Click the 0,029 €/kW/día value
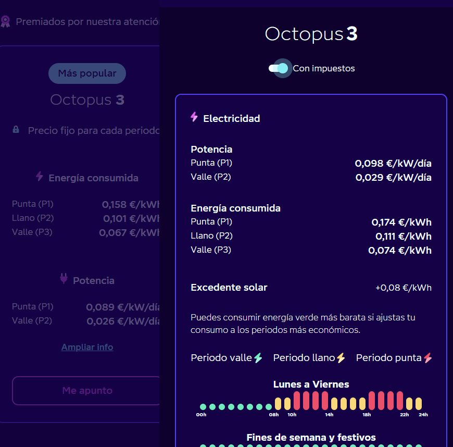 394,178
